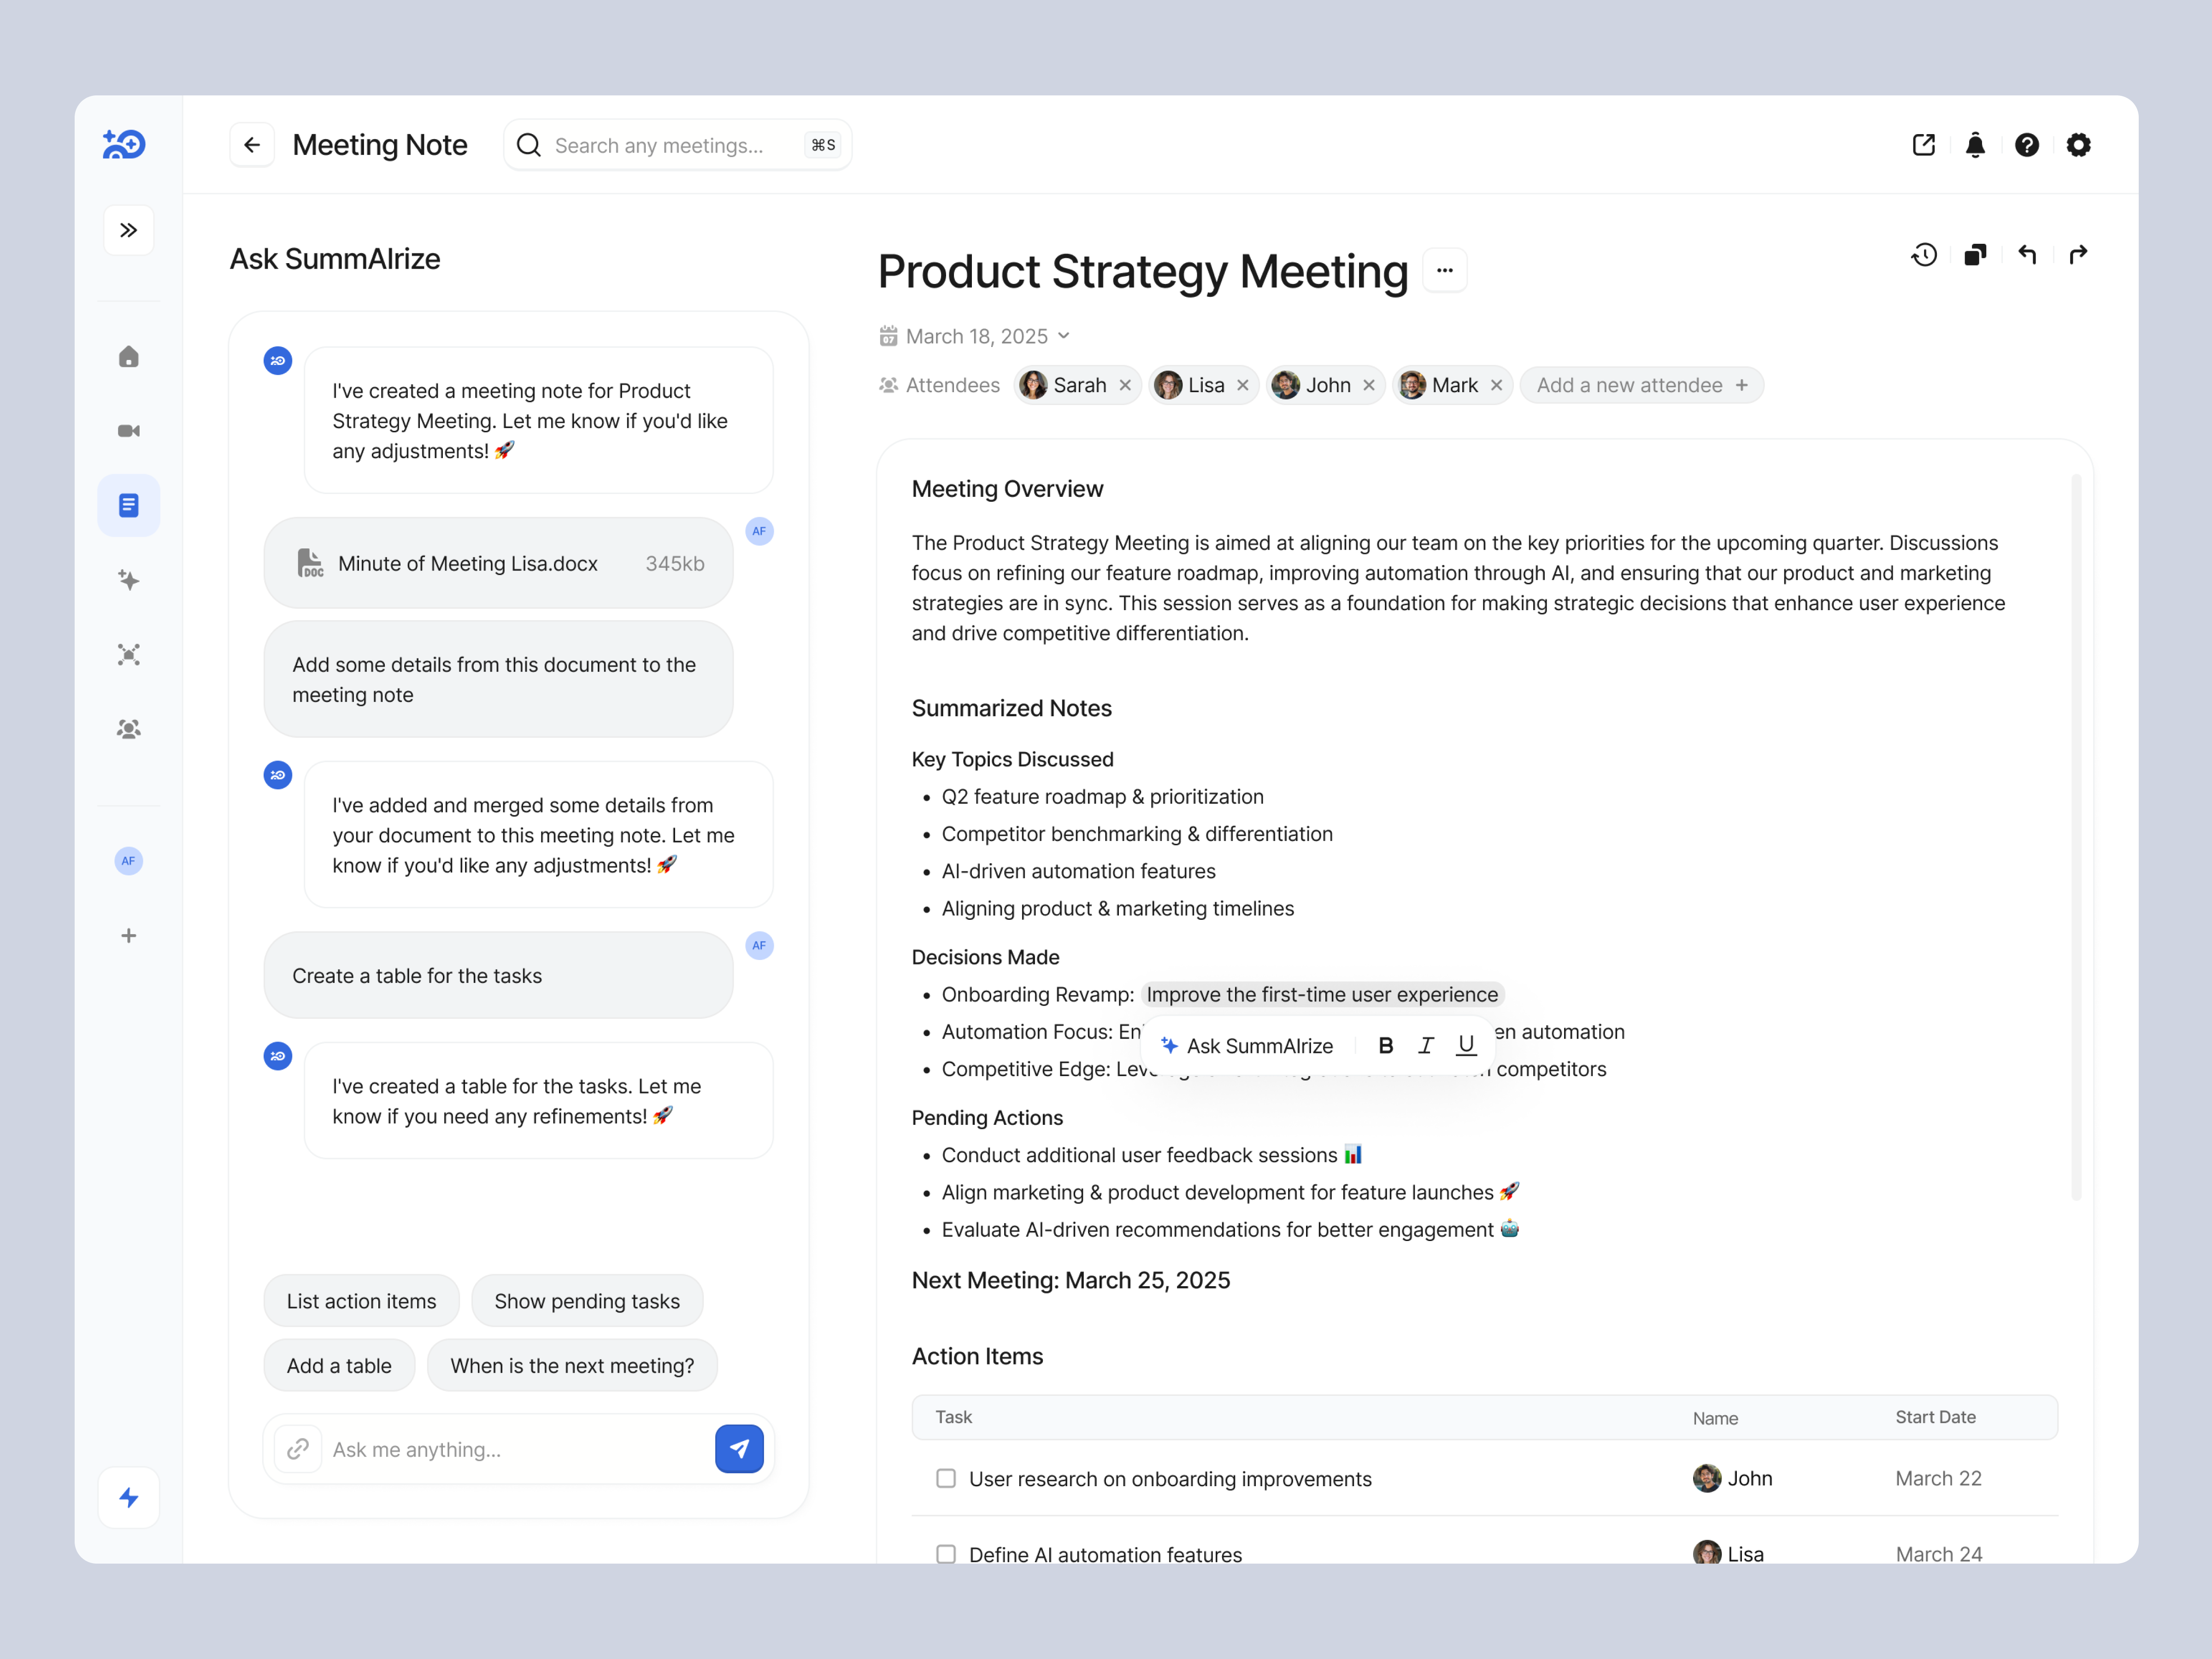Screen dimensions: 2212x1659
Task: Open the integrations network sidebar icon
Action: click(x=128, y=654)
